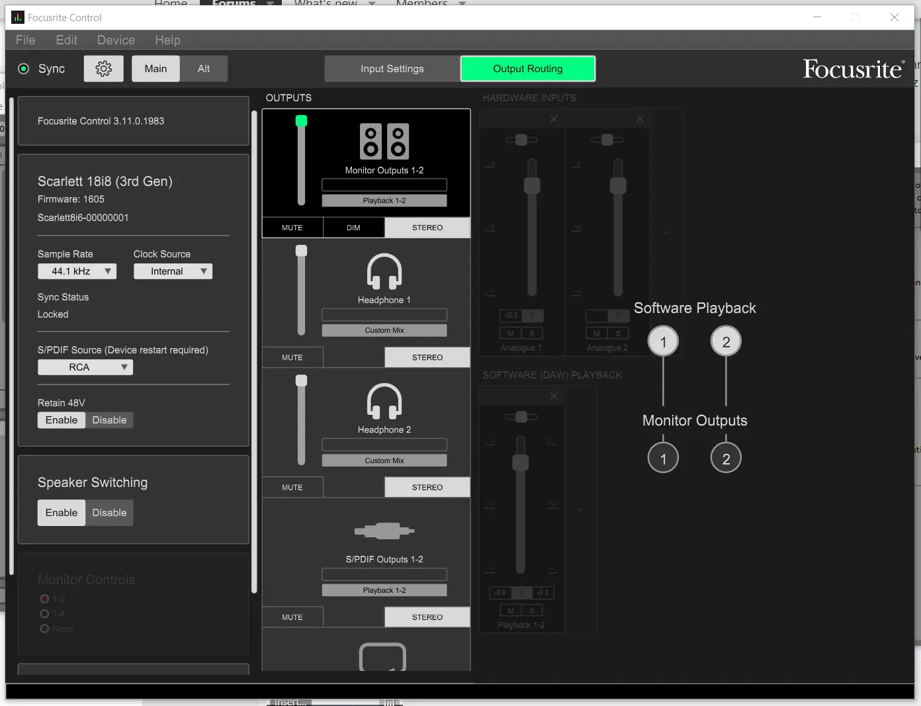Click the S/PDIF Outputs cable icon
Viewport: 921px width, 706px height.
pos(384,531)
